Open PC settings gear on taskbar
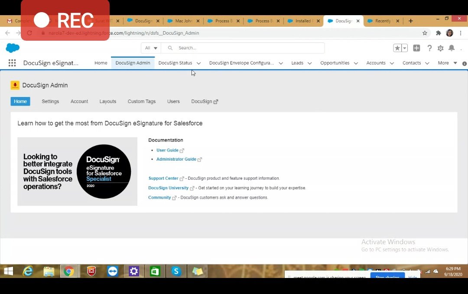The width and height of the screenshot is (468, 294). pyautogui.click(x=134, y=271)
